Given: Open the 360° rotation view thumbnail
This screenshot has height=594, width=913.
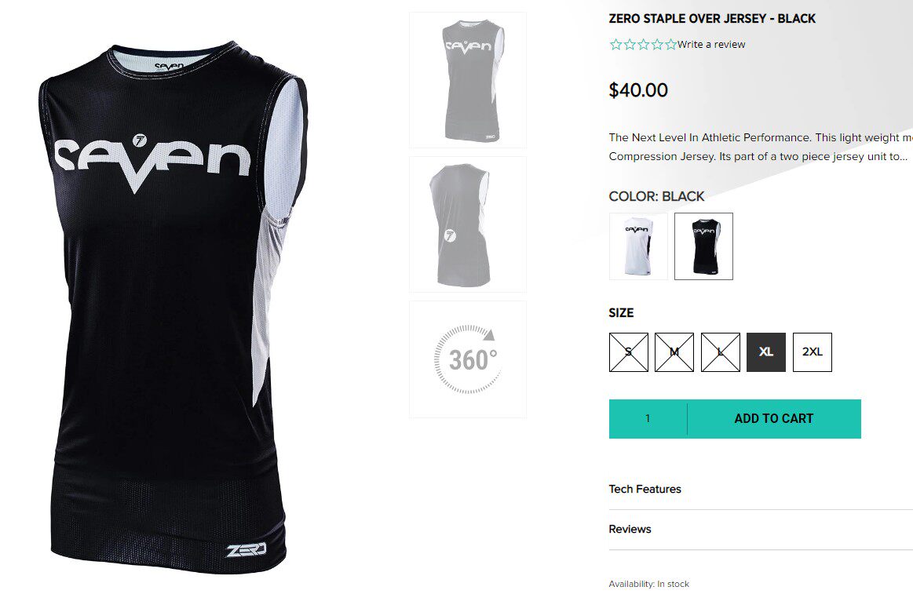Looking at the screenshot, I should coord(468,359).
